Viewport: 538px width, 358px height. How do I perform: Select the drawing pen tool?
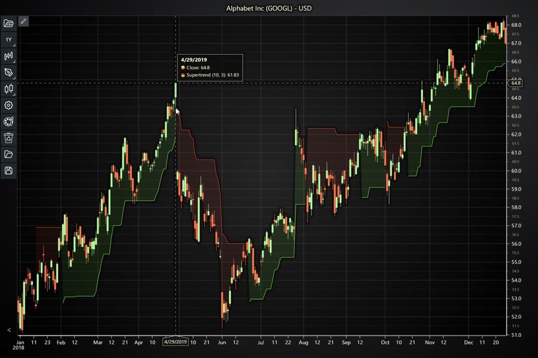point(8,73)
